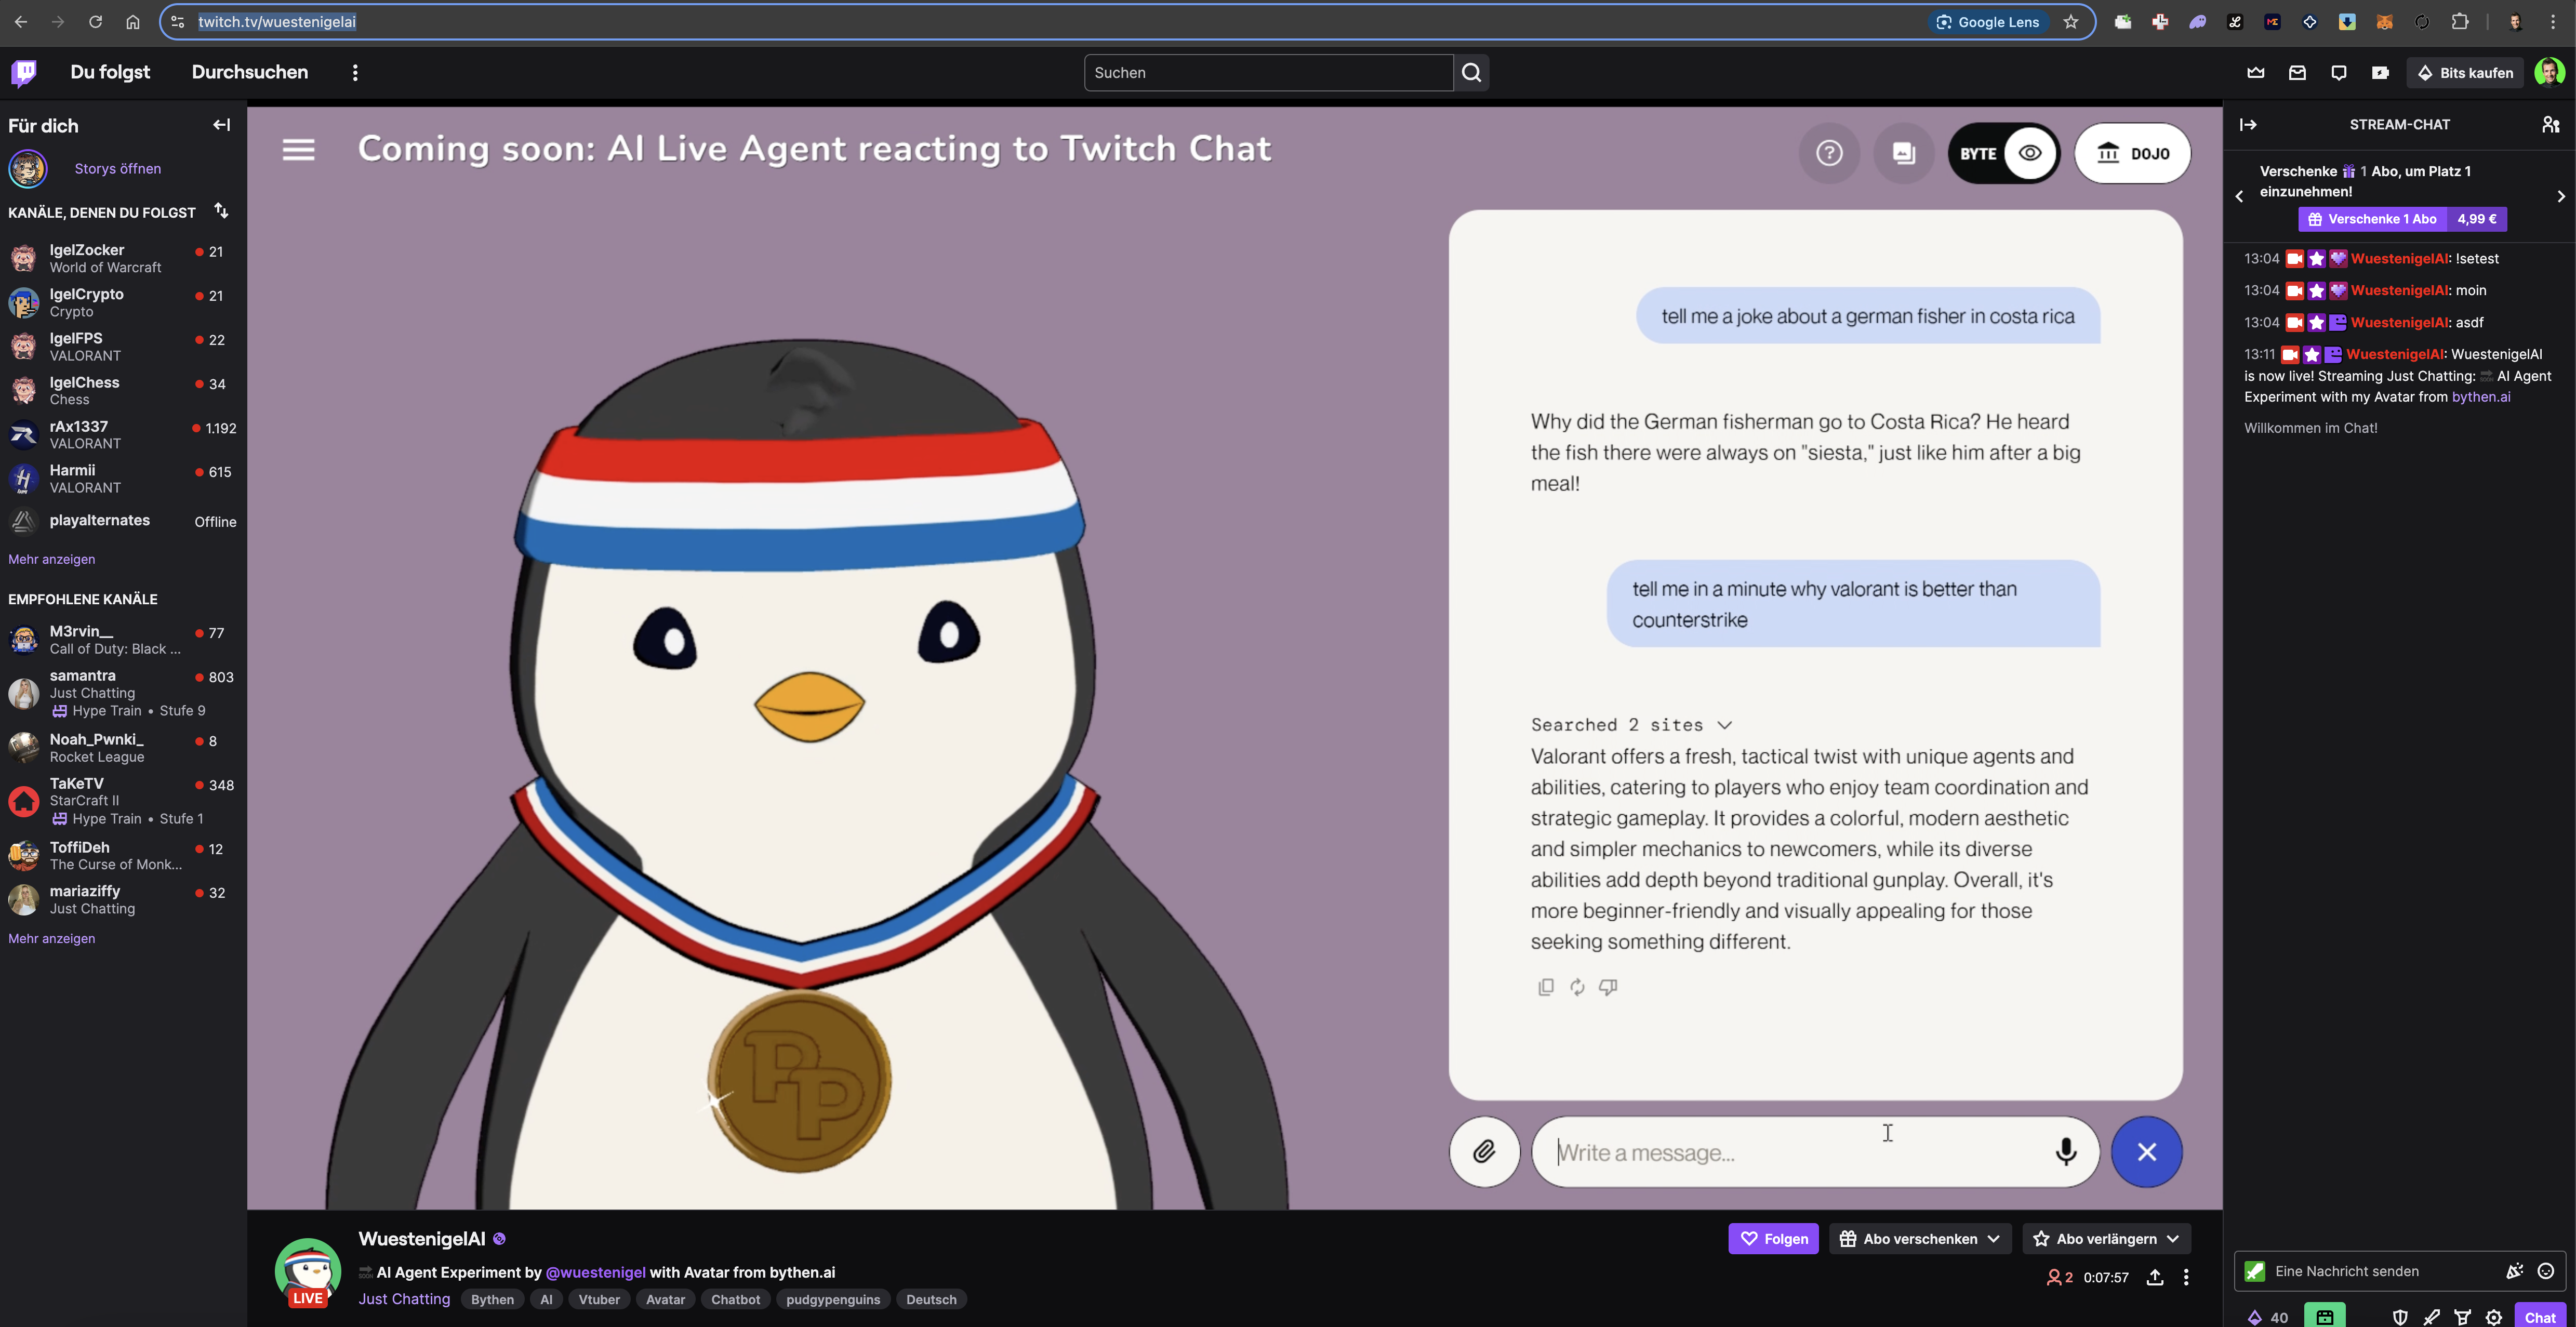Click the paperclip attachment icon
Screen dimensions: 2576x1327
pyautogui.click(x=1484, y=1152)
